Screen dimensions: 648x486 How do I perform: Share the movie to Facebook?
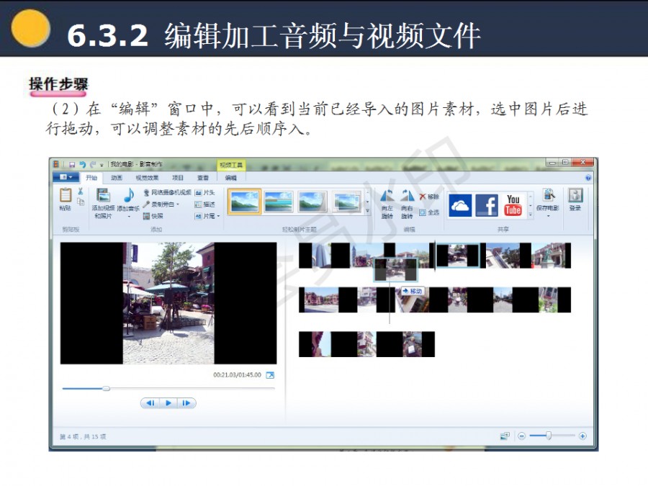point(487,206)
